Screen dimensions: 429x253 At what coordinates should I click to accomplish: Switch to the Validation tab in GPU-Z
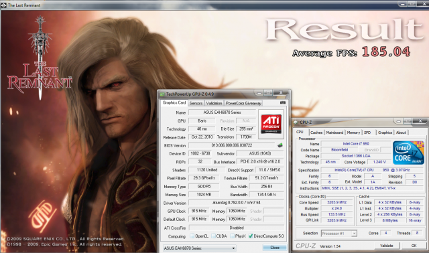point(214,103)
